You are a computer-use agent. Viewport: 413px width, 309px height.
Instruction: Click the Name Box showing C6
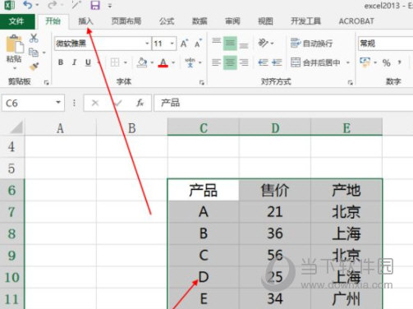coord(33,103)
